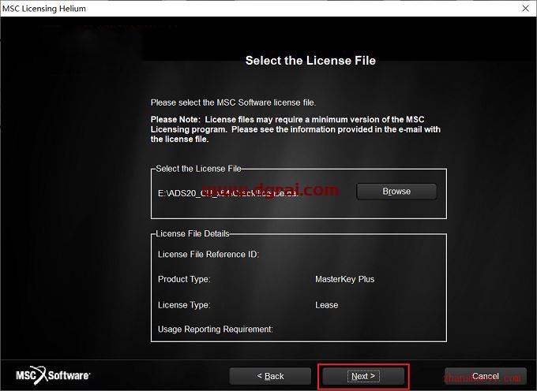Click the 'Product Type' label
Viewport: 537px width, 391px height.
click(x=184, y=279)
